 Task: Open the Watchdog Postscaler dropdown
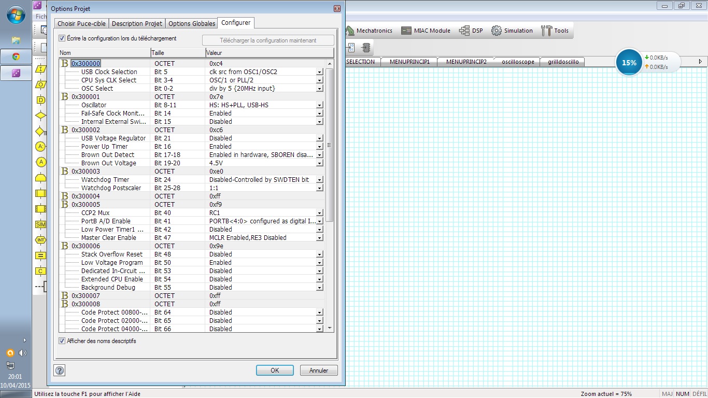point(319,188)
